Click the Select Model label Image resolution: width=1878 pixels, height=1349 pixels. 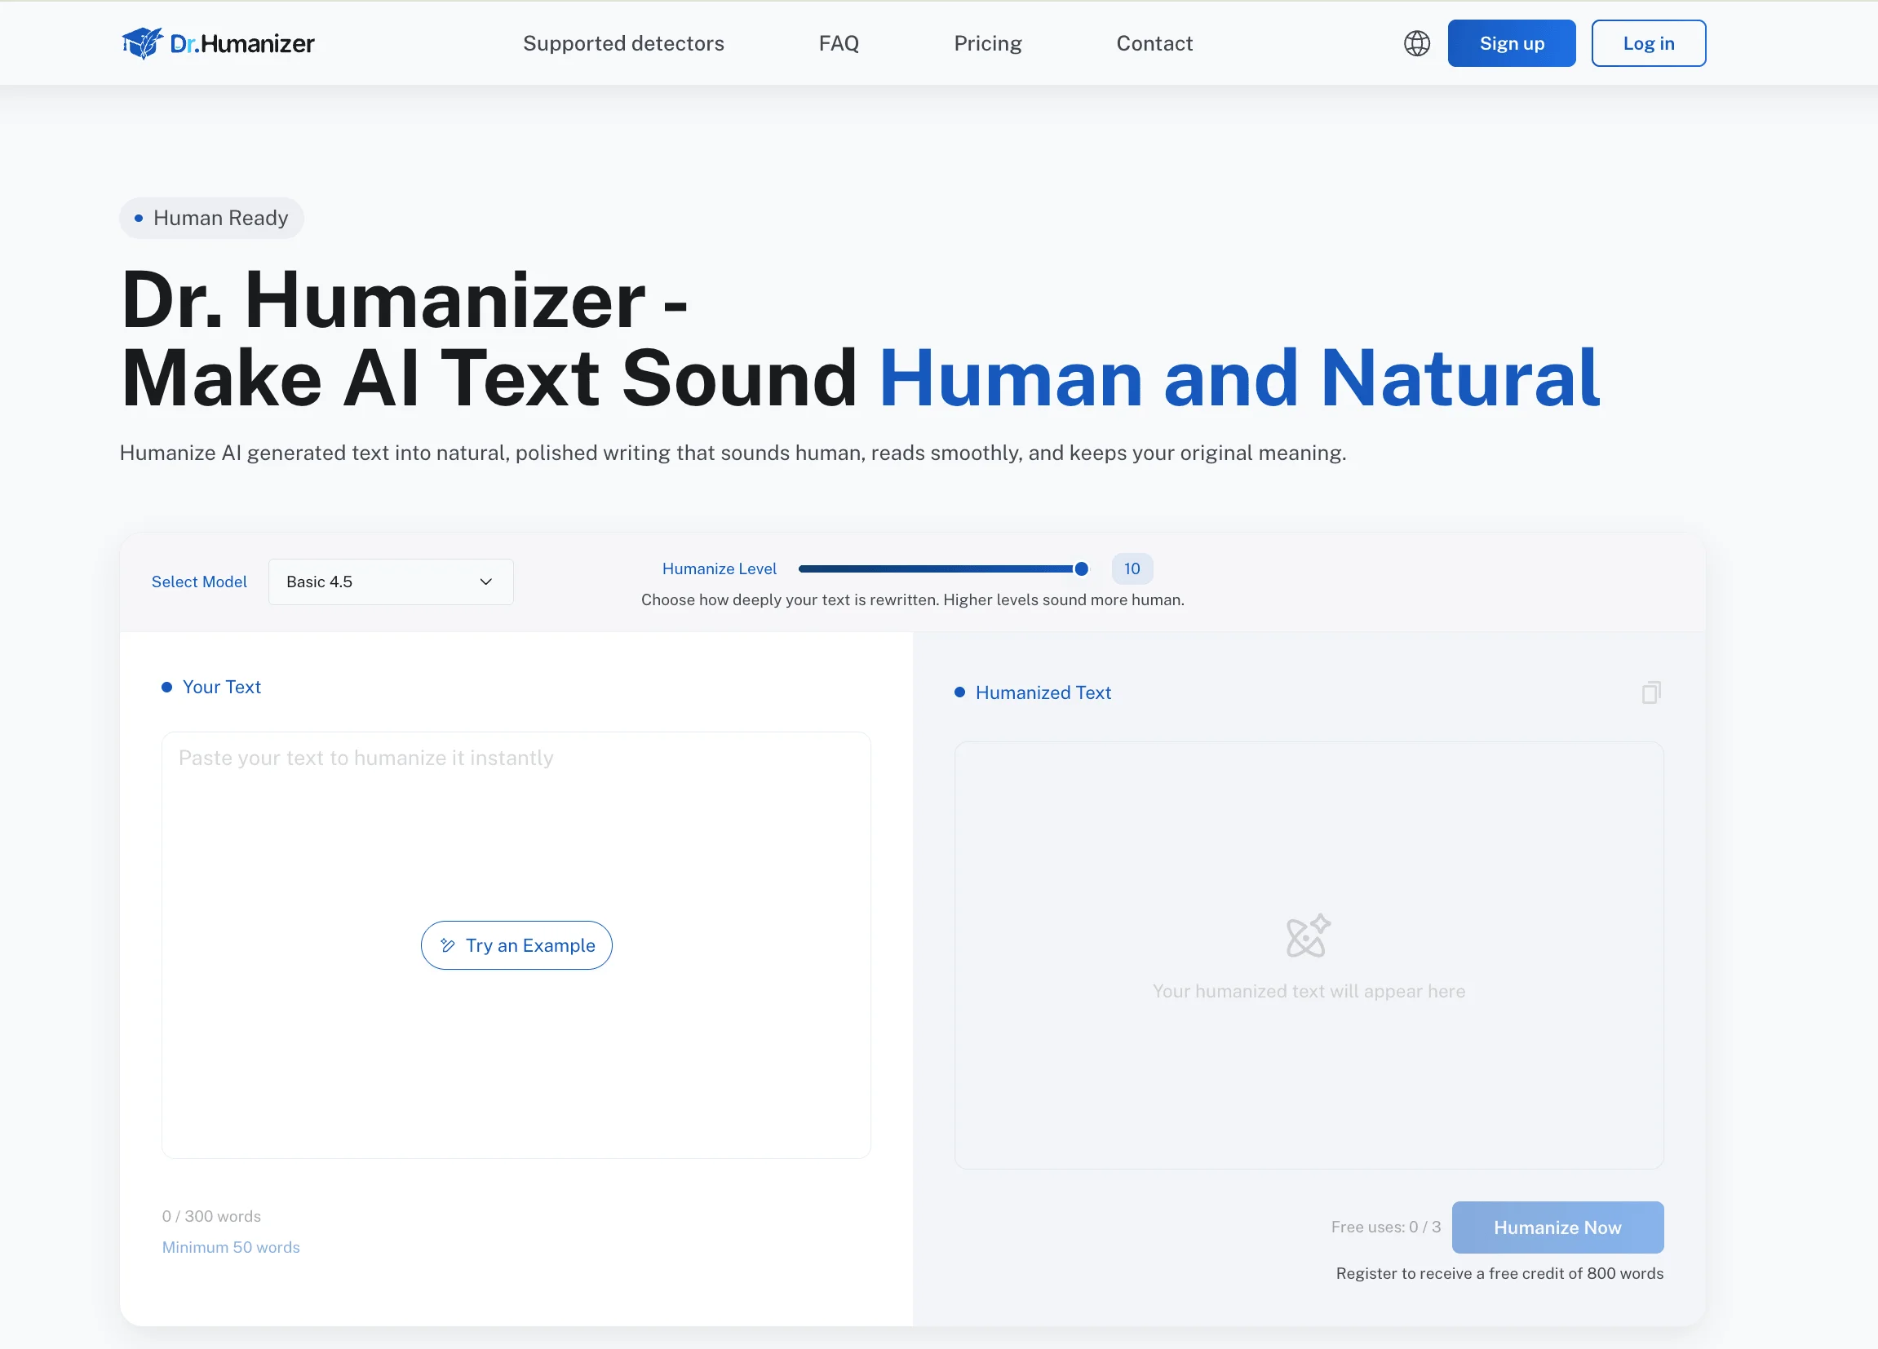click(199, 582)
